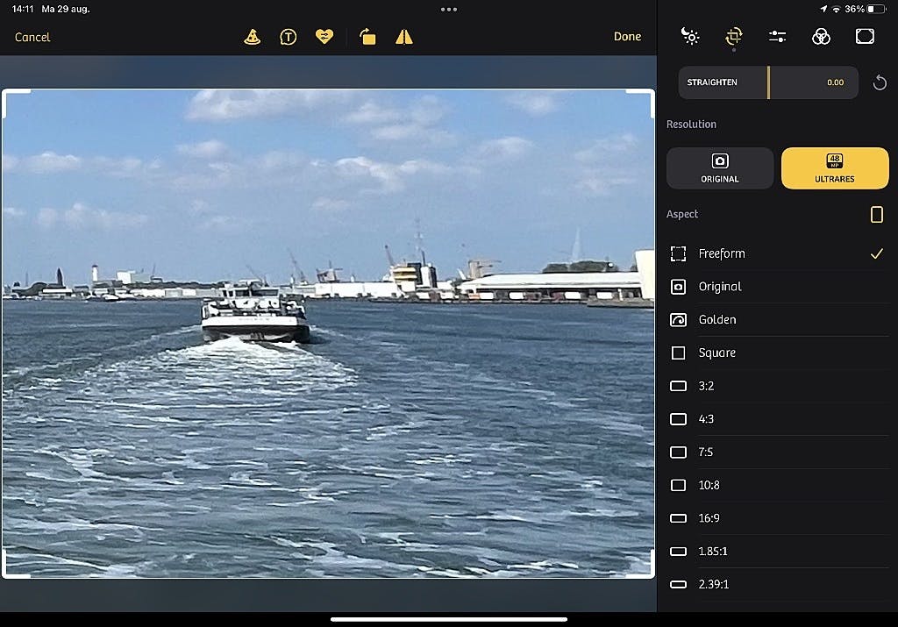898x627 pixels.
Task: Tap the circled T text tool icon
Action: coord(288,37)
